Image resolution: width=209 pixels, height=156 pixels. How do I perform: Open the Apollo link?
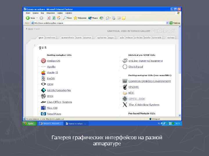pyautogui.click(x=51, y=67)
